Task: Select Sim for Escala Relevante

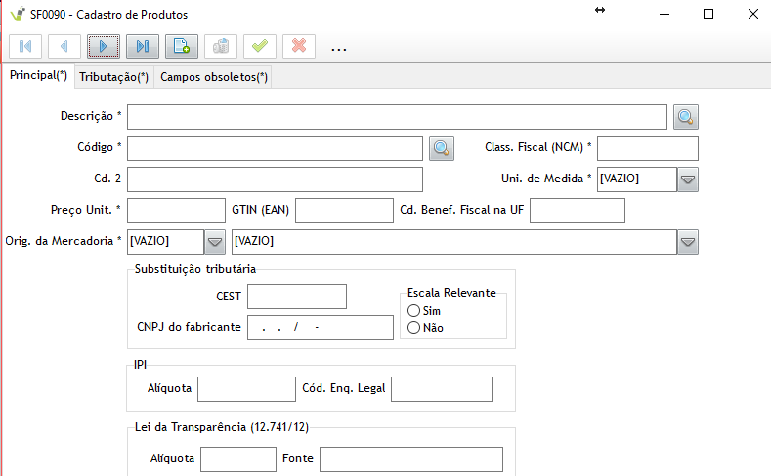Action: pyautogui.click(x=414, y=310)
